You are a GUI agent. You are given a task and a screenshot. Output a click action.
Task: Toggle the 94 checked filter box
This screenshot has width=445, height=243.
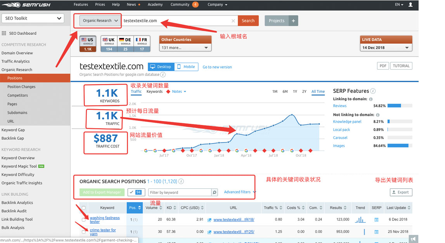(136, 192)
